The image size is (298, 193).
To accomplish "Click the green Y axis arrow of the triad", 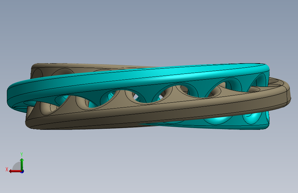I will (22, 164).
